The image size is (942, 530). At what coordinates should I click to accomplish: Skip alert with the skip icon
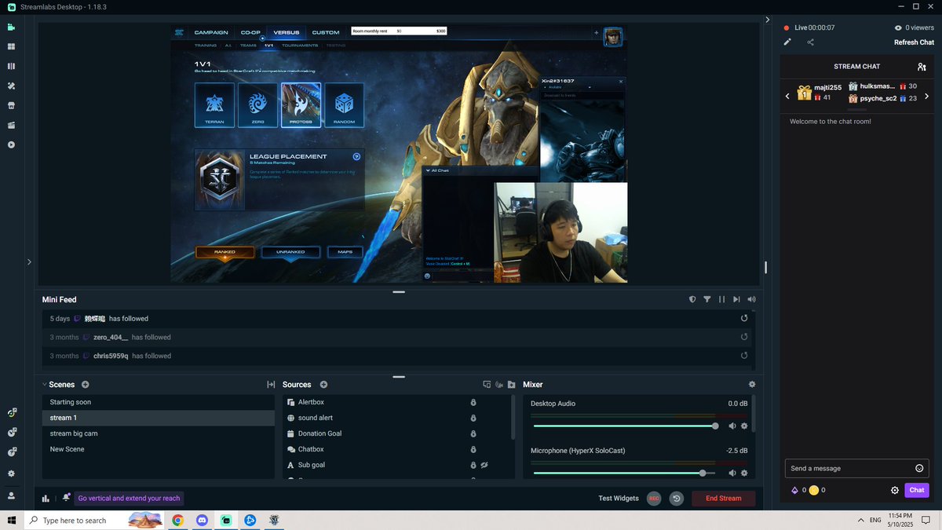736,298
